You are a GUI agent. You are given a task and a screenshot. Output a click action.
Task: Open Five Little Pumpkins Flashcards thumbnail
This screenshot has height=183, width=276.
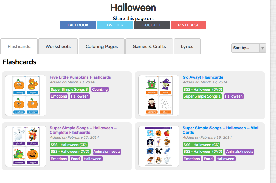click(26, 95)
